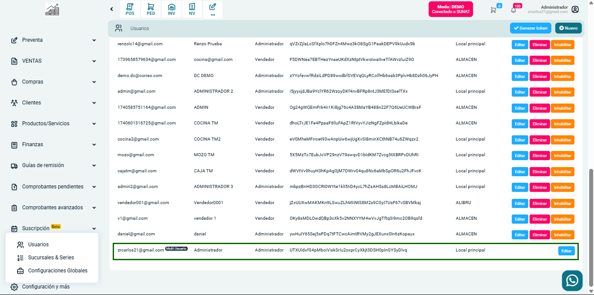Image resolution: width=594 pixels, height=295 pixels.
Task: Click the page vertical scrollbar
Action: (x=591, y=226)
